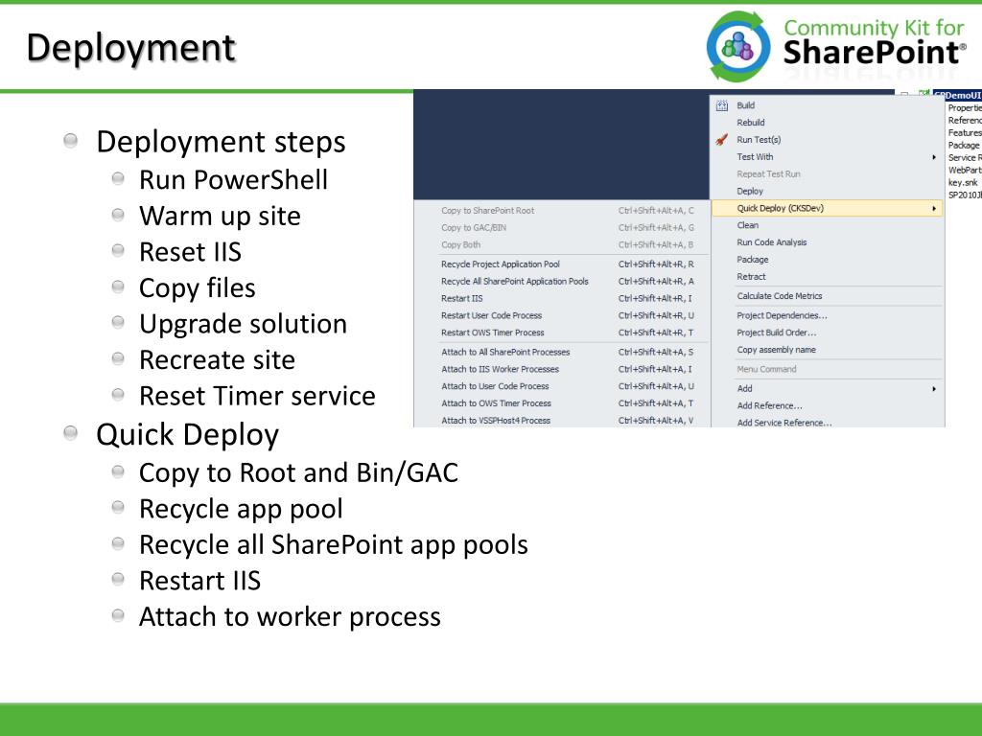Viewport: 982px width, 736px height.
Task: Click 'Copy to Root and Bin/GAC' text
Action: point(298,473)
